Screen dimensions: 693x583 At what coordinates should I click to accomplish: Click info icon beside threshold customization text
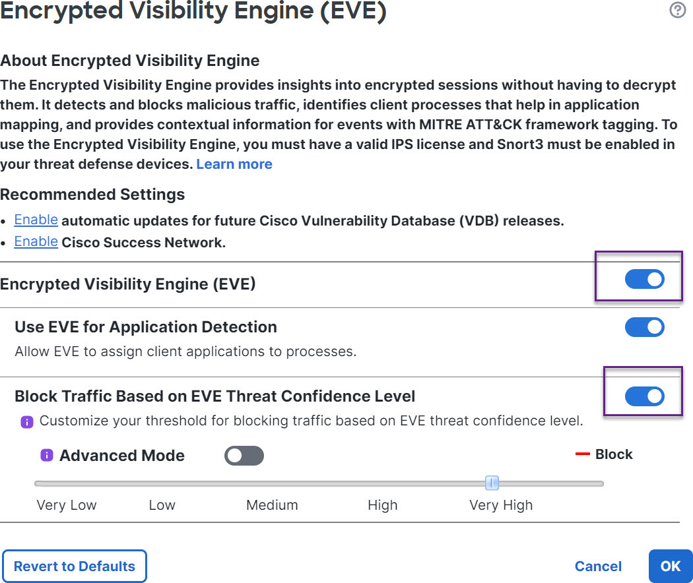coord(27,422)
